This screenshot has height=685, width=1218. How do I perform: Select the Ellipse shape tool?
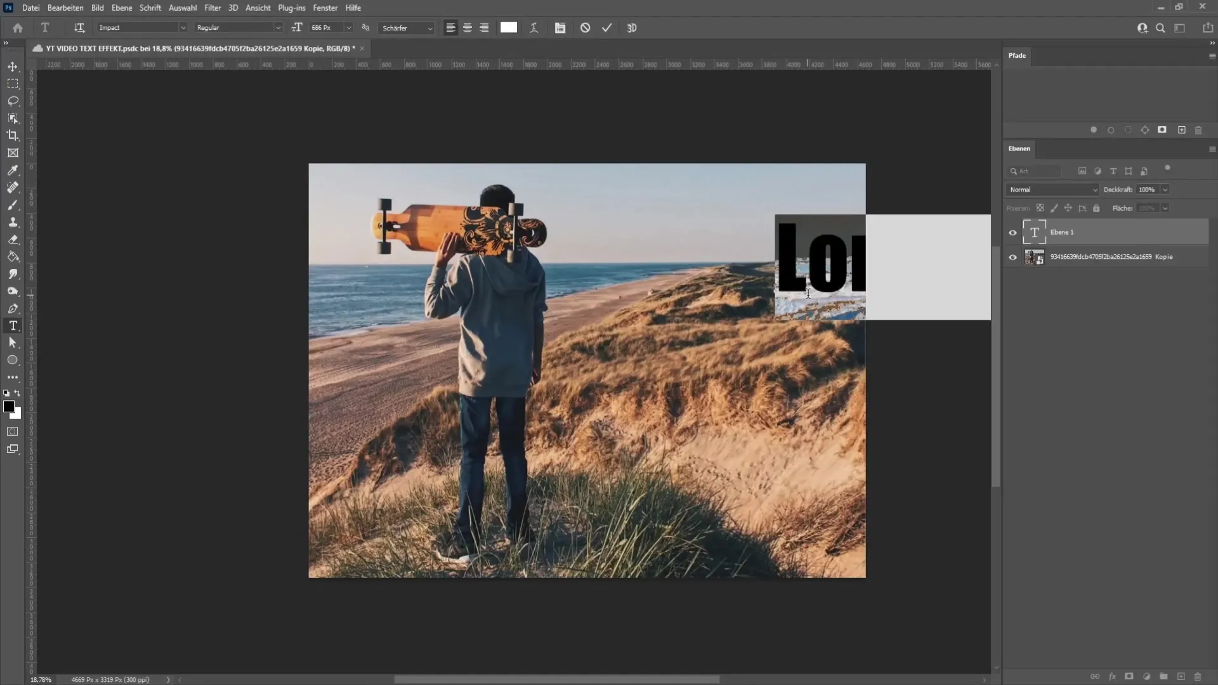click(13, 360)
